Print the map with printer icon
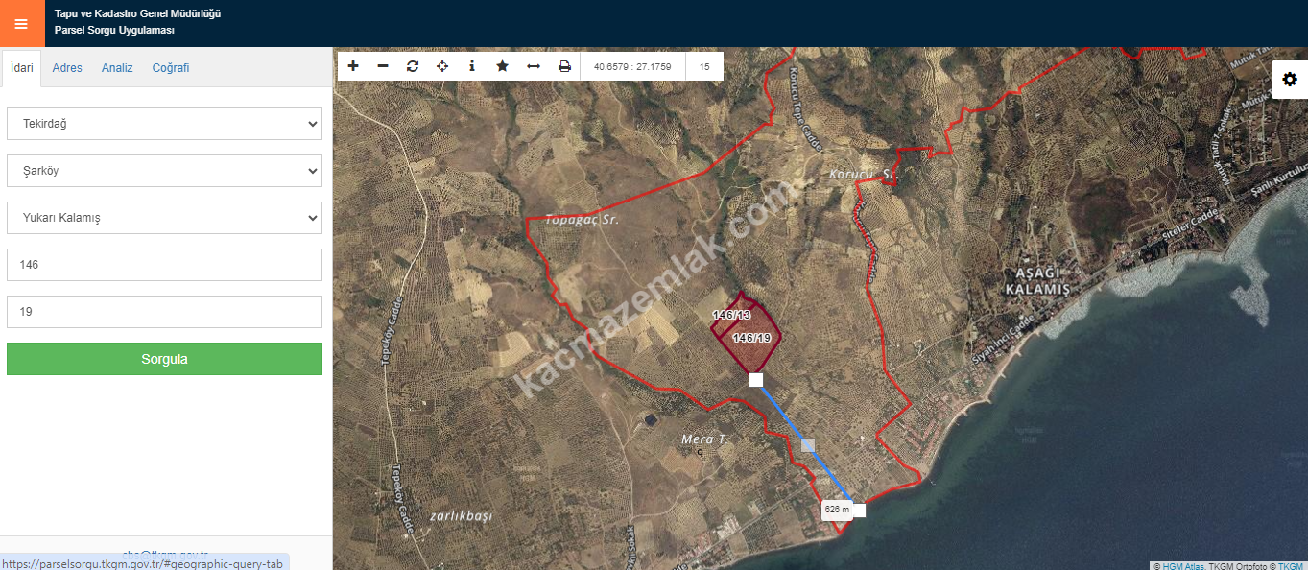The image size is (1308, 570). [564, 66]
